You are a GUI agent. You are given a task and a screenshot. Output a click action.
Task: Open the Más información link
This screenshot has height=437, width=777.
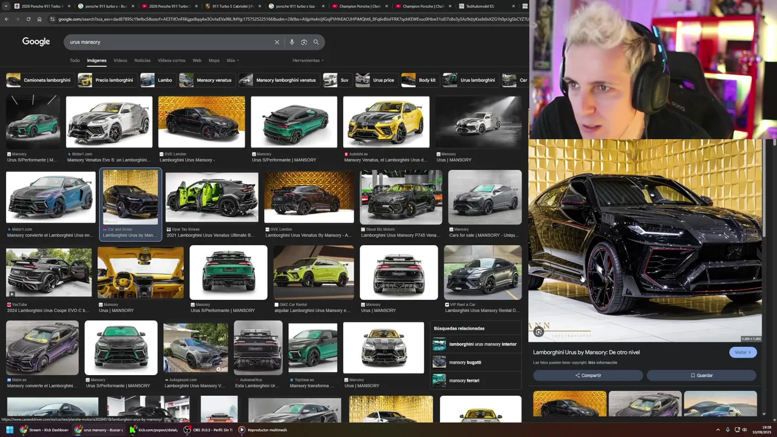[x=602, y=362]
